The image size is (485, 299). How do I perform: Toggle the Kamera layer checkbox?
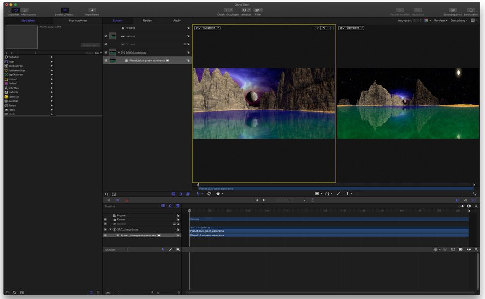[106, 36]
